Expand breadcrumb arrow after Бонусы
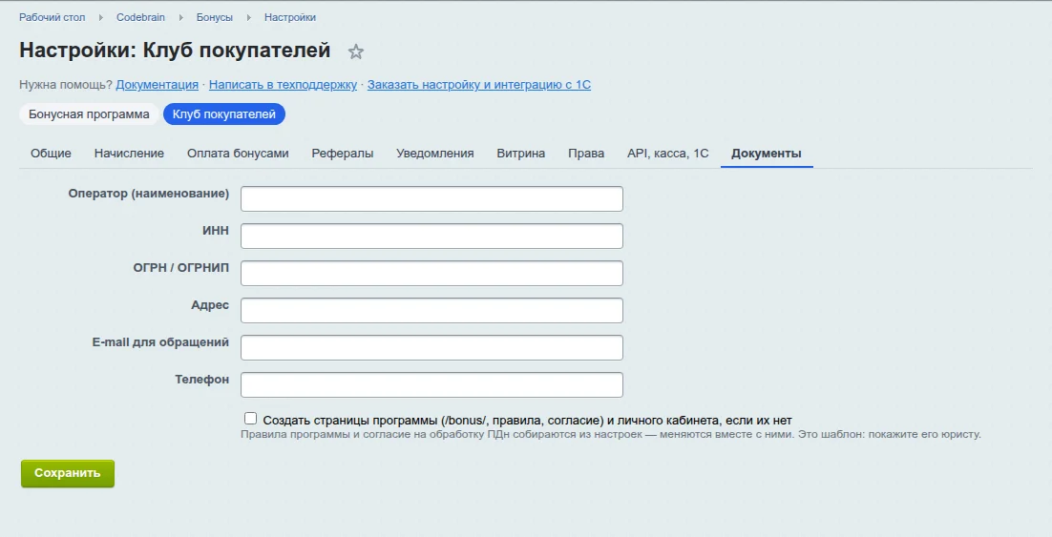Screen dimensions: 1052x537 (248, 17)
